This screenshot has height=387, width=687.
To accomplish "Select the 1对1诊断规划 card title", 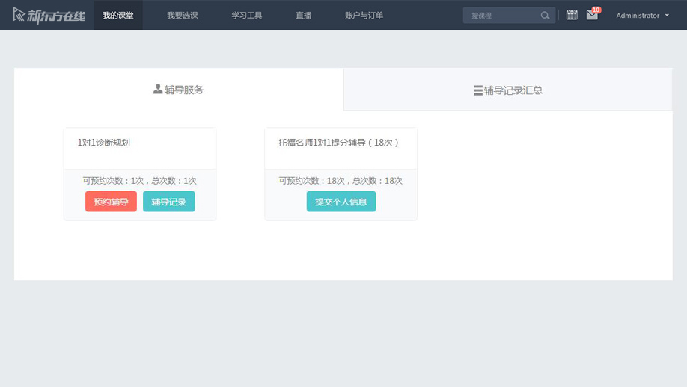I will pyautogui.click(x=104, y=143).
